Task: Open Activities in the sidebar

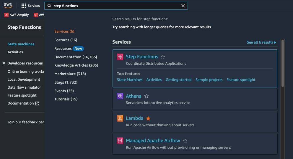Action: pyautogui.click(x=15, y=52)
